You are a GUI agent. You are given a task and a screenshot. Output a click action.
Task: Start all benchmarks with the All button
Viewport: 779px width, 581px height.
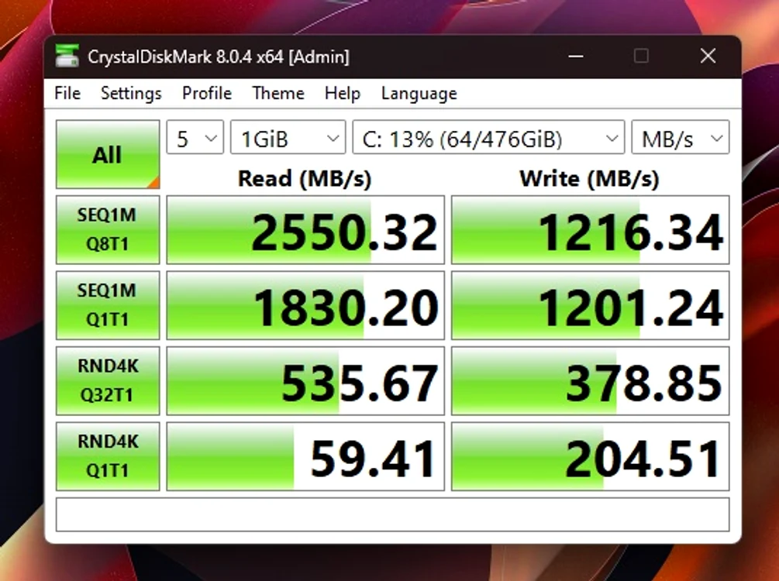click(x=108, y=154)
